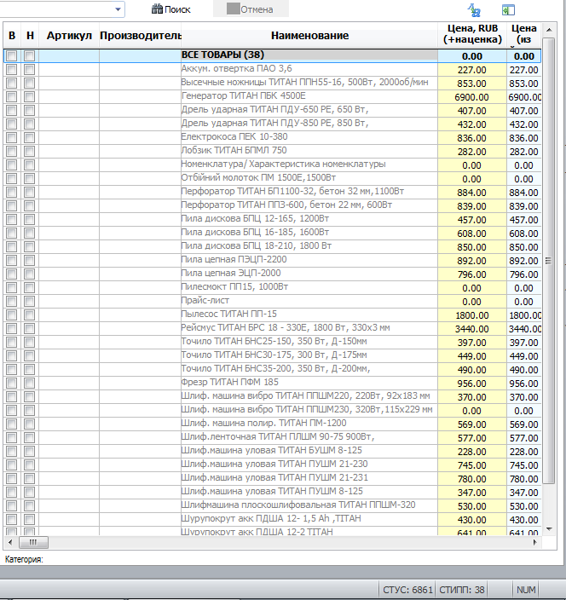This screenshot has height=600, width=566.
Task: Click the horizontal scrollbar left arrow
Action: click(10, 542)
